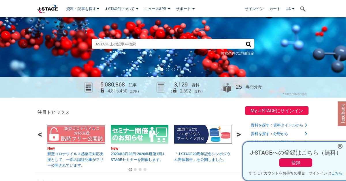This screenshot has height=181, width=346.
Task: Open the header search magnifier icon
Action: click(303, 9)
